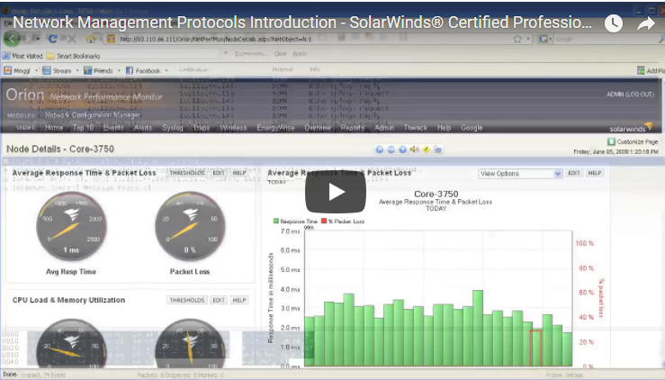Expand the Minggl dropdown arrow
The height and width of the screenshot is (380, 665).
(x=36, y=70)
